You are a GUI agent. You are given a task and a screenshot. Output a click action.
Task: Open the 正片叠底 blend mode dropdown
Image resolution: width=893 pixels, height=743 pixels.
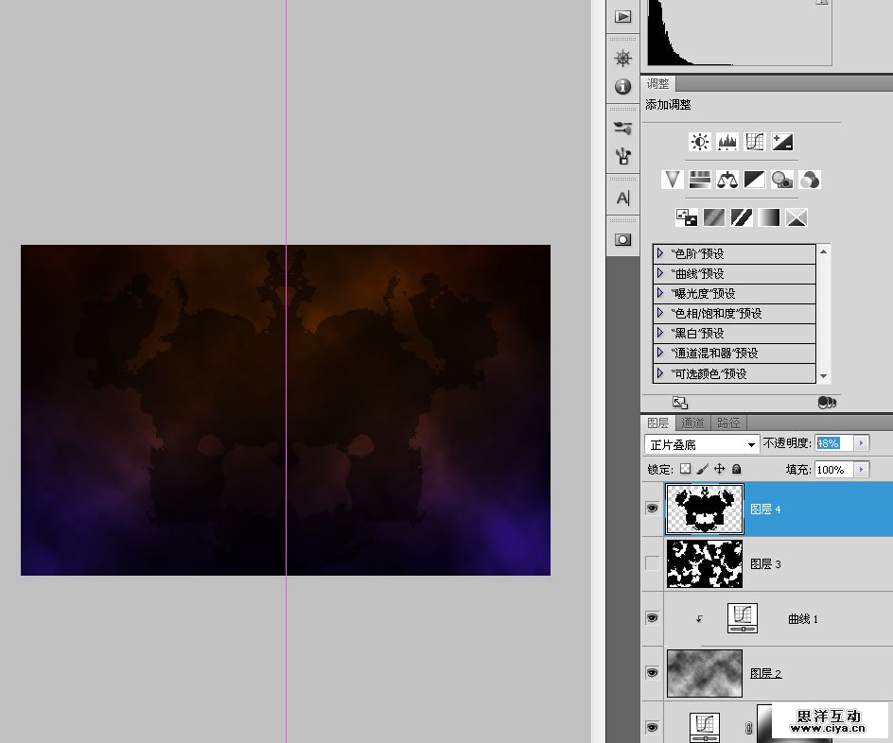pos(702,444)
